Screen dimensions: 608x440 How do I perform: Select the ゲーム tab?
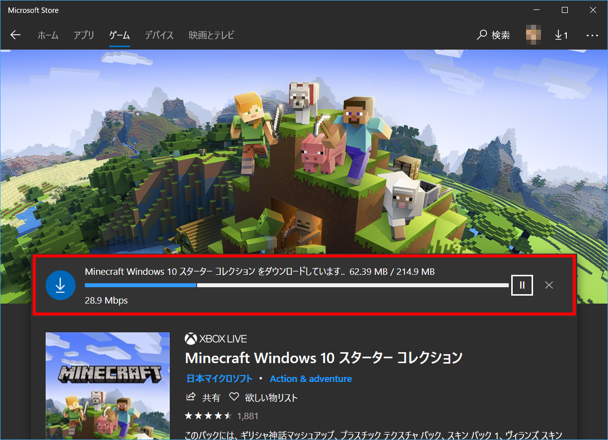pyautogui.click(x=120, y=35)
